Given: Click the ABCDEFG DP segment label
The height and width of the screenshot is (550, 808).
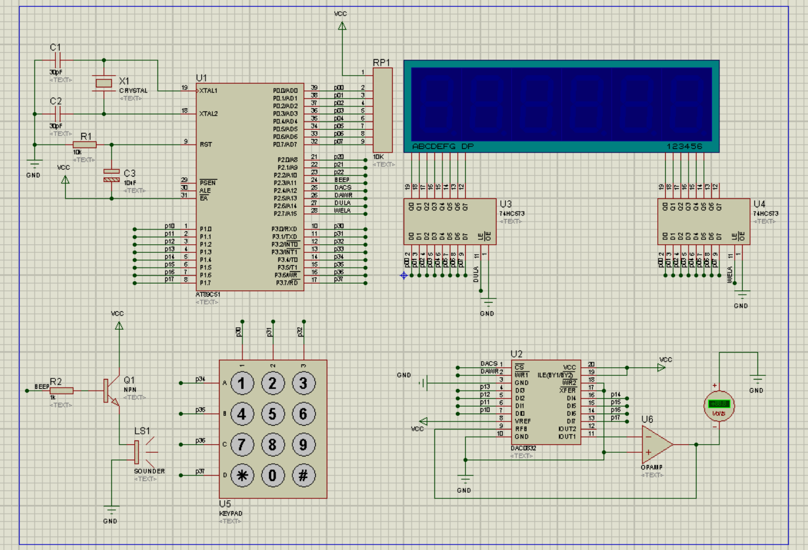Looking at the screenshot, I should [x=443, y=146].
